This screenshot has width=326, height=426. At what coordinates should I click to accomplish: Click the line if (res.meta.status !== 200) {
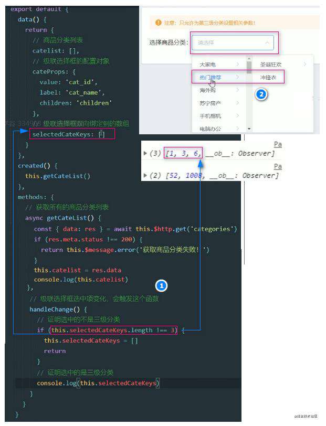point(88,239)
